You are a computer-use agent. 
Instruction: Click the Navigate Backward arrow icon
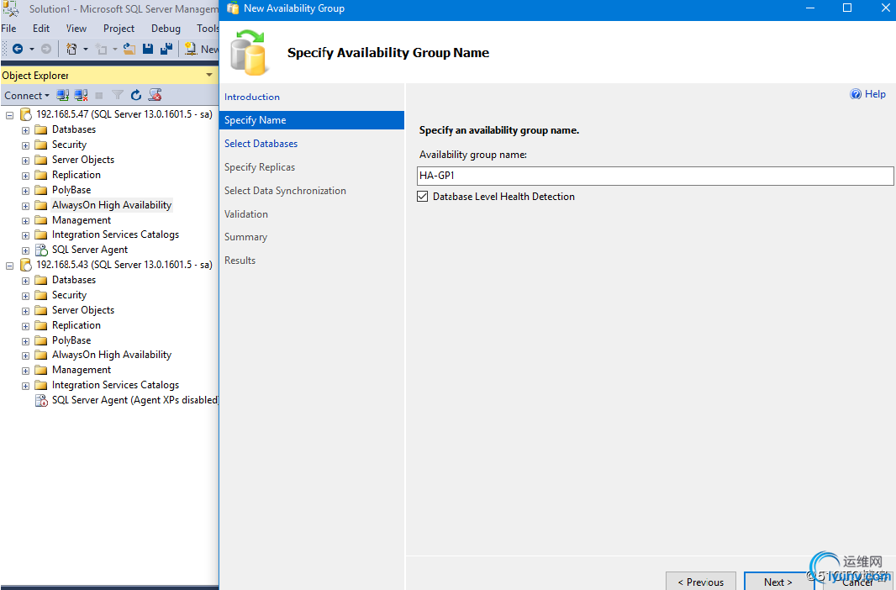tap(18, 49)
